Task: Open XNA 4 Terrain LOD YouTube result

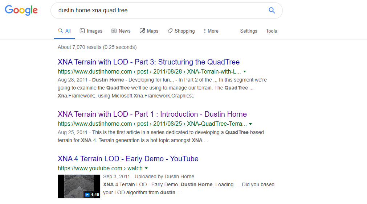Action: [x=128, y=159]
